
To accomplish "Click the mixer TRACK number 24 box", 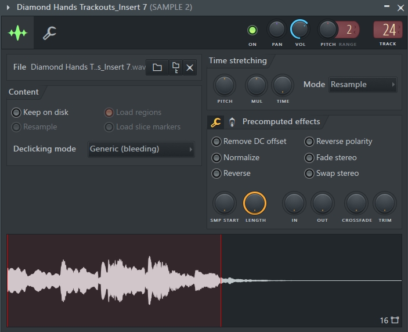I will [x=388, y=30].
